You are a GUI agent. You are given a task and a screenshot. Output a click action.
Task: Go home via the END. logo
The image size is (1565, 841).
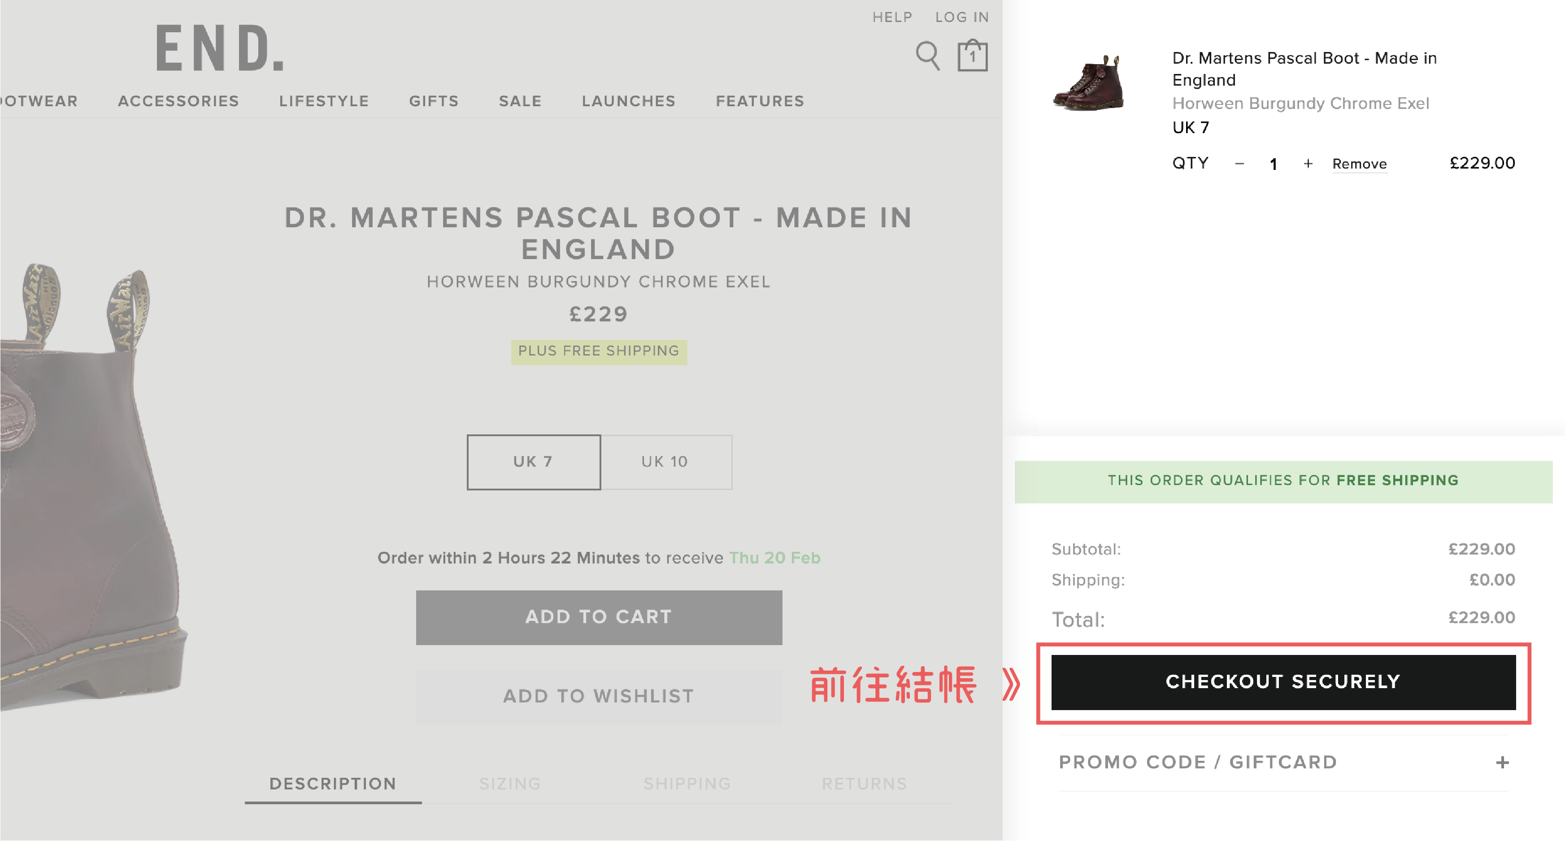[x=220, y=48]
